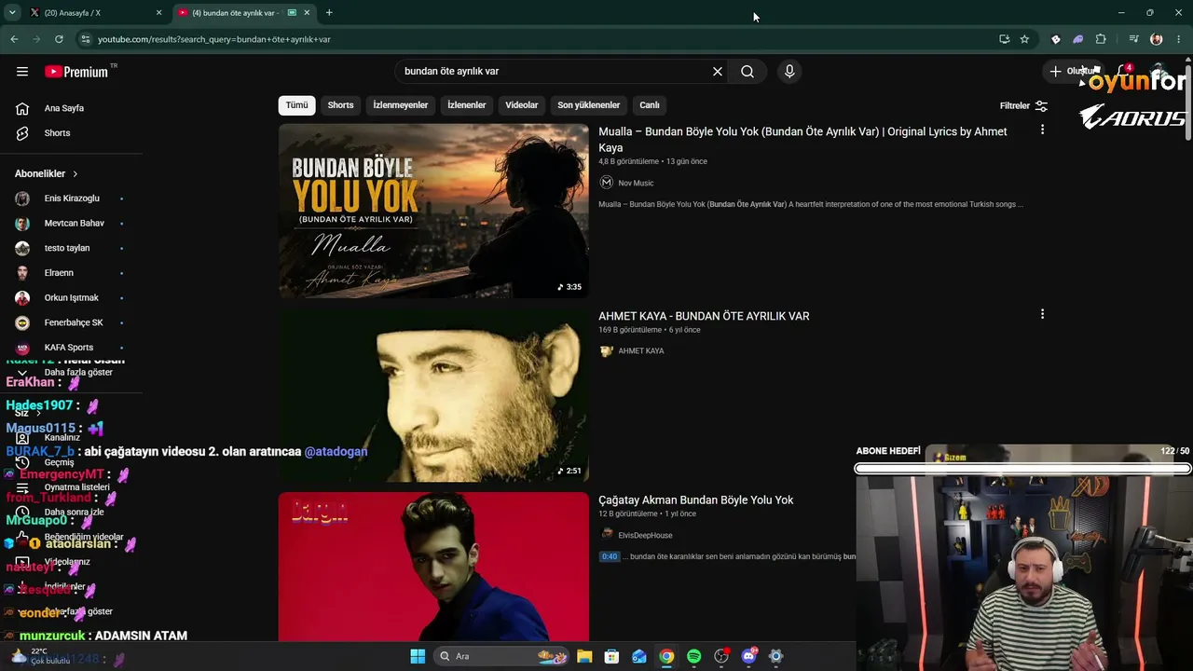Play the Mualla video thumbnail
This screenshot has height=671, width=1193.
[433, 212]
